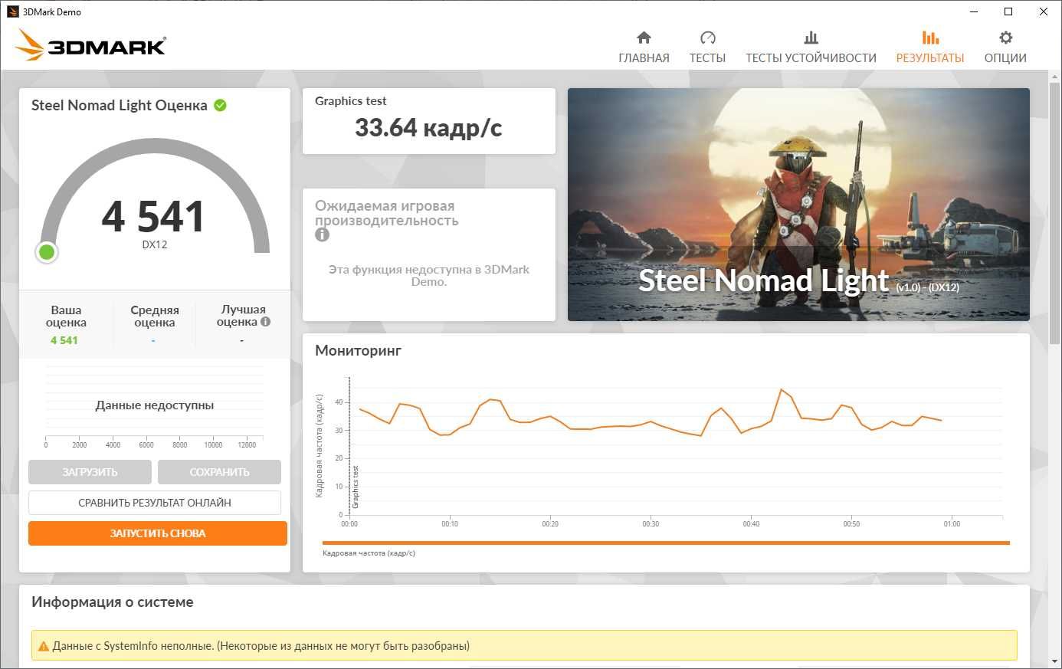The image size is (1062, 669).
Task: Click the Информация о системе heading
Action: tap(113, 602)
